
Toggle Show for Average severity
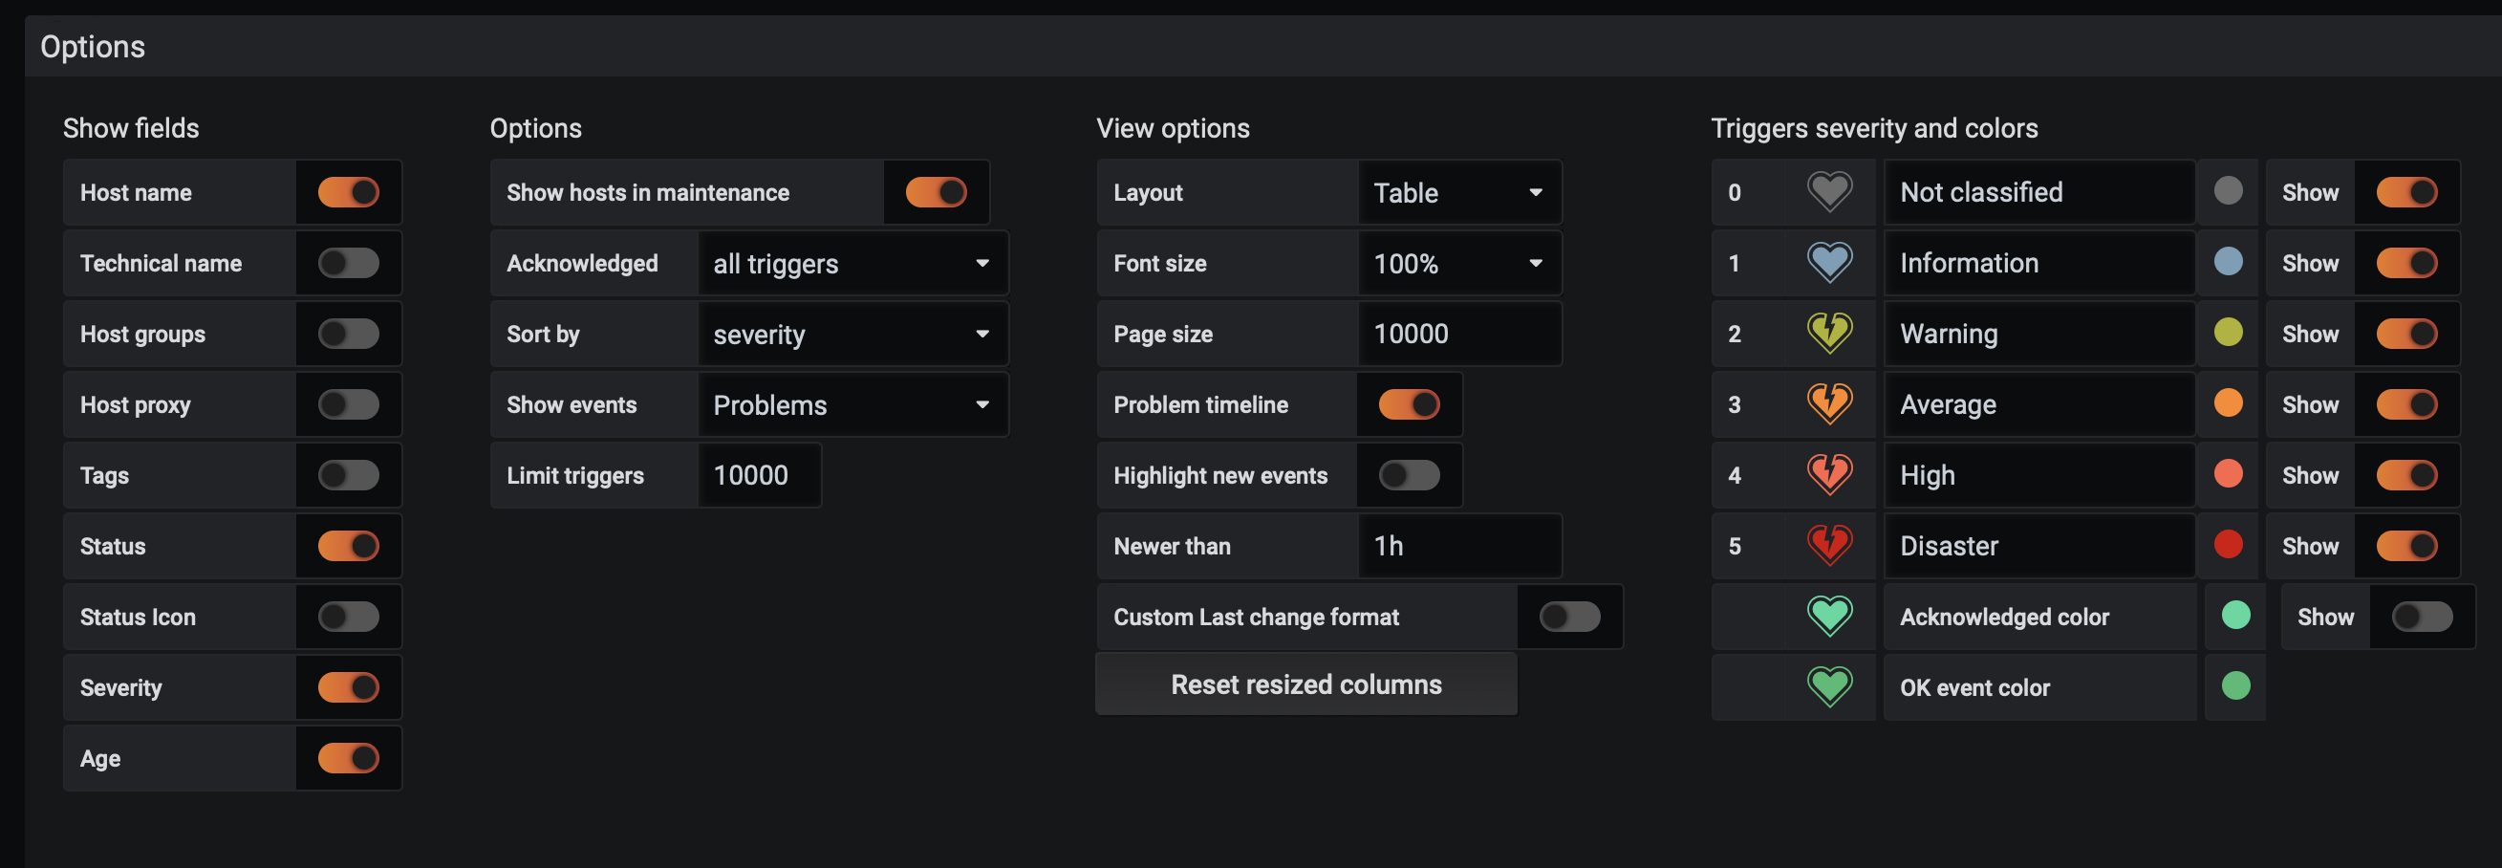tap(2406, 405)
